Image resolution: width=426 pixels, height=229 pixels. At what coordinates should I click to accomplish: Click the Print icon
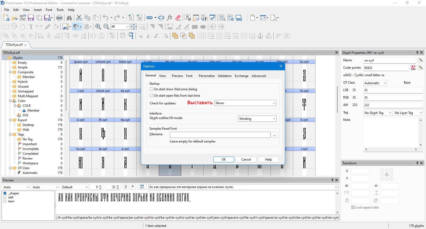point(59,18)
